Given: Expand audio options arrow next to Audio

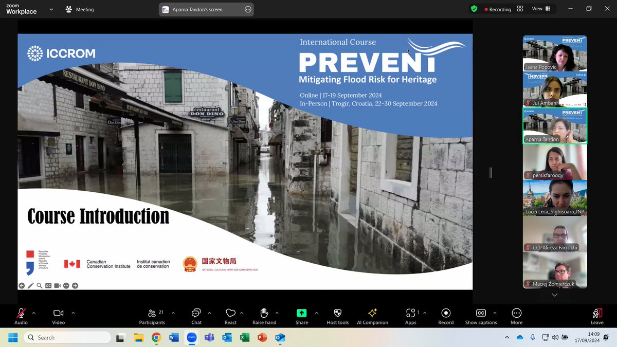Looking at the screenshot, I should coord(34,313).
